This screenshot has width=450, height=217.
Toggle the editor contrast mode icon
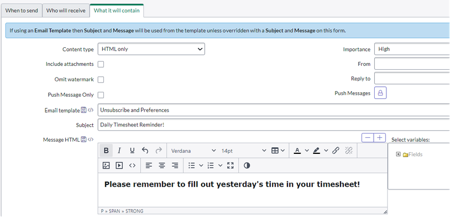(247, 165)
